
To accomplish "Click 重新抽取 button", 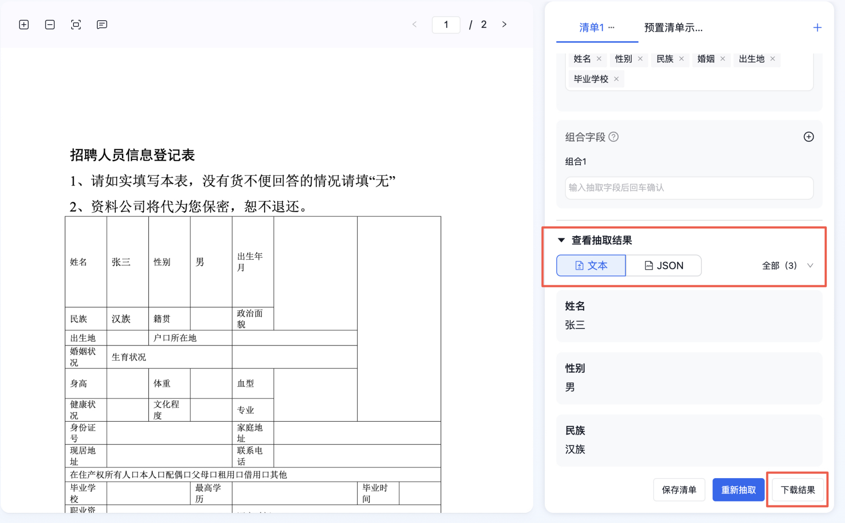I will tap(738, 490).
